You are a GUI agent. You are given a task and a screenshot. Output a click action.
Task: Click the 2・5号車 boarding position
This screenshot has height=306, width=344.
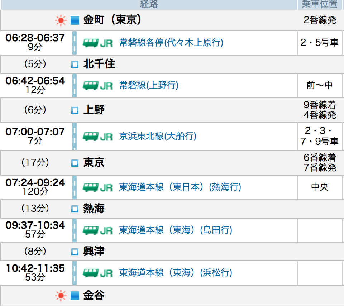(320, 43)
